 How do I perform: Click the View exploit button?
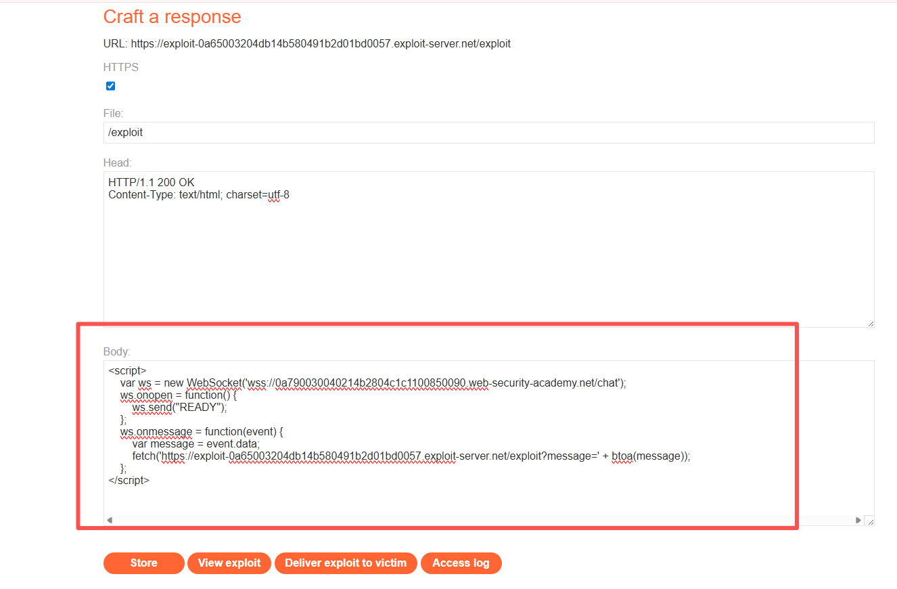[229, 563]
